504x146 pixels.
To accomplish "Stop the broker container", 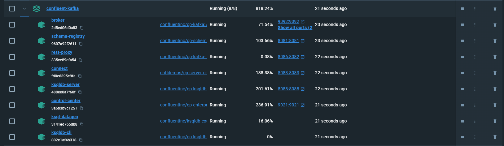I will click(462, 25).
